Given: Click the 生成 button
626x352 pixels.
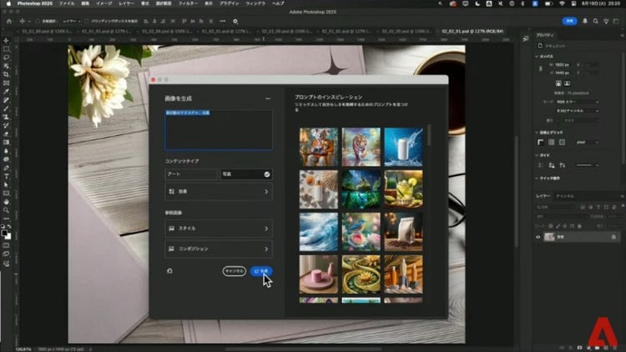Looking at the screenshot, I should pos(261,271).
